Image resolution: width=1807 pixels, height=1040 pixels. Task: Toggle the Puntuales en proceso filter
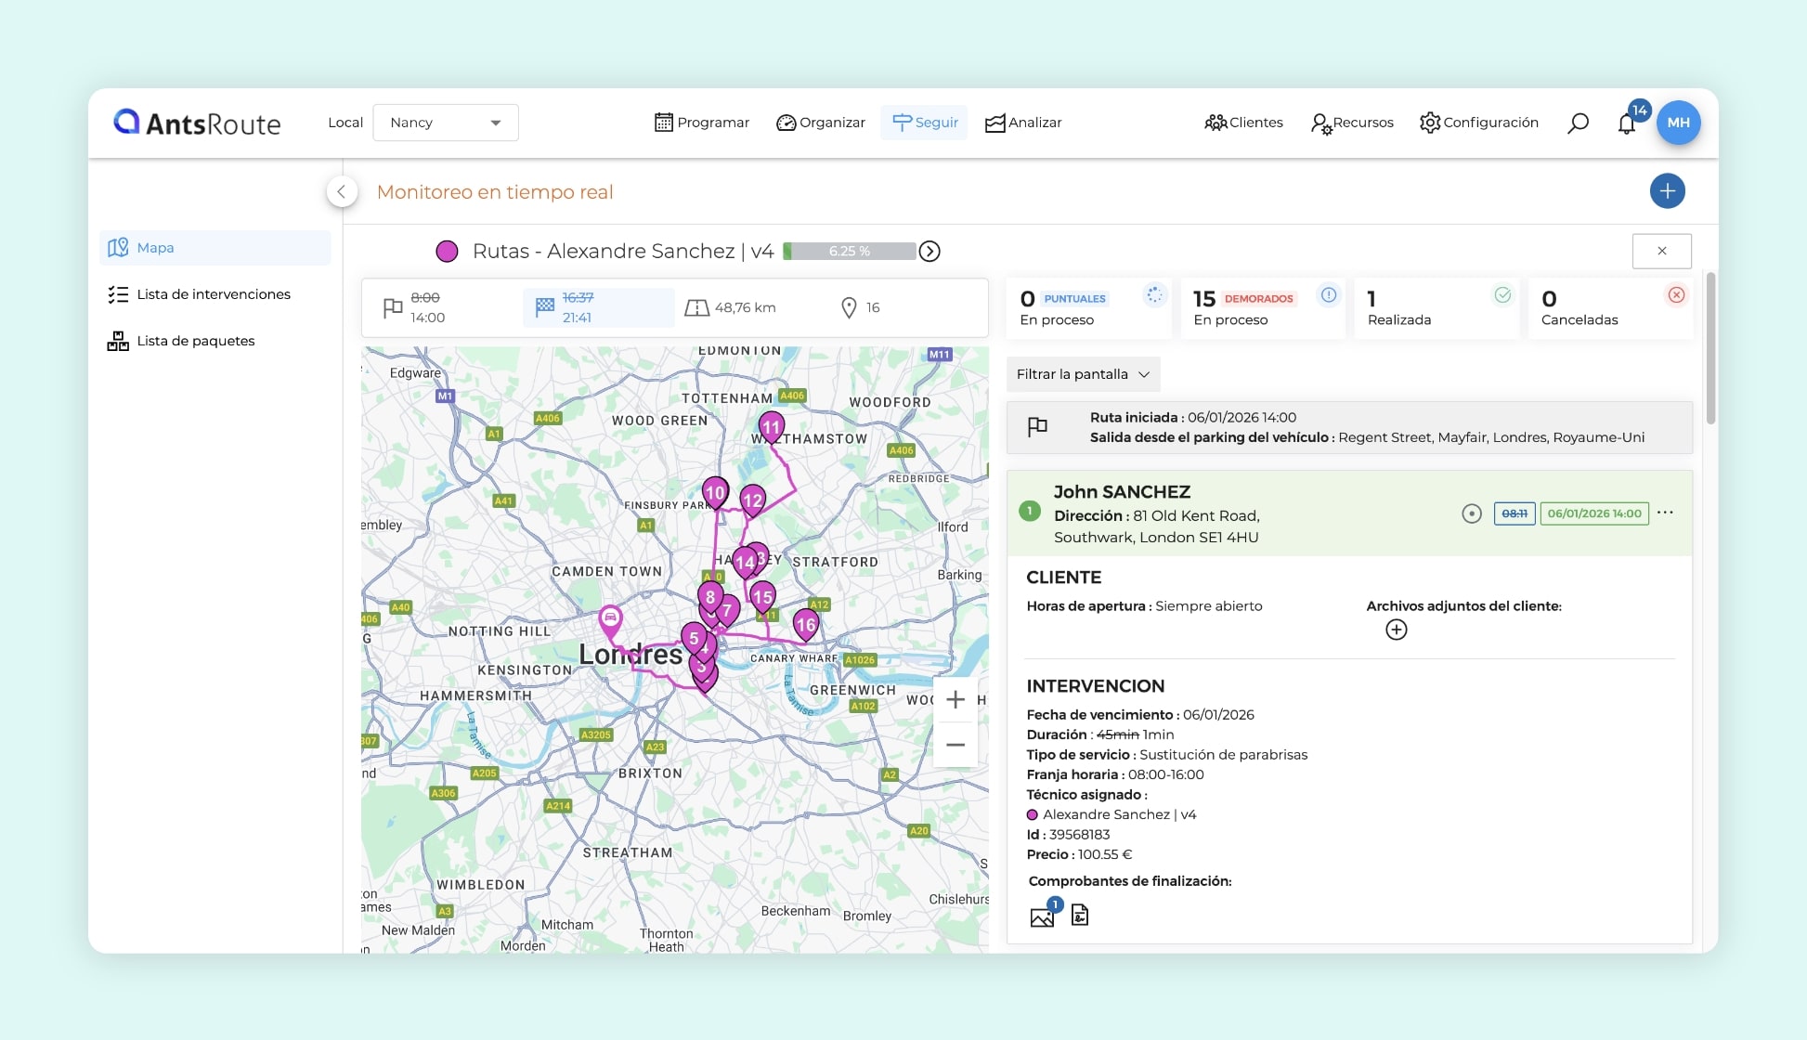click(x=1087, y=308)
